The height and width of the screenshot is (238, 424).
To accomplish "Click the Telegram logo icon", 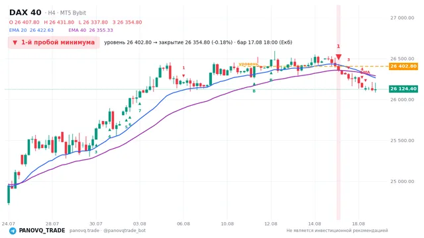I will (x=13, y=231).
